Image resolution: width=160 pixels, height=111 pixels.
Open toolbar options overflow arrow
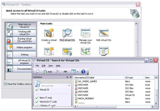(x=88, y=74)
